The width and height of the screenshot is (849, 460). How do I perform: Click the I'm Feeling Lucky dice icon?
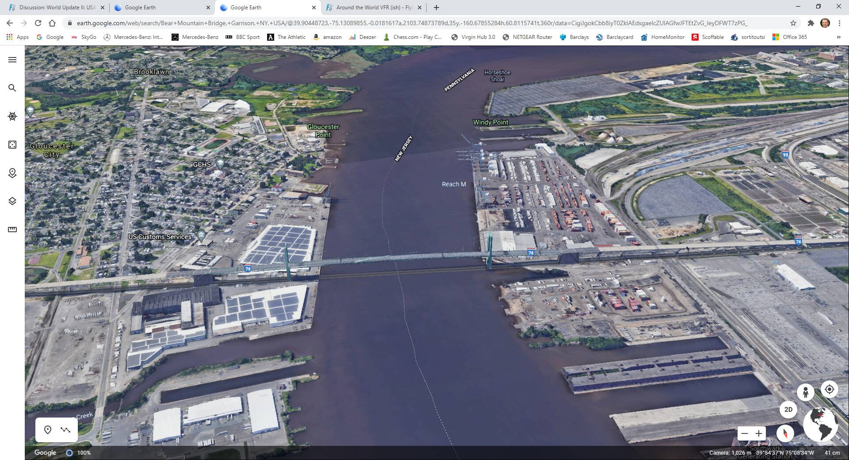12,145
